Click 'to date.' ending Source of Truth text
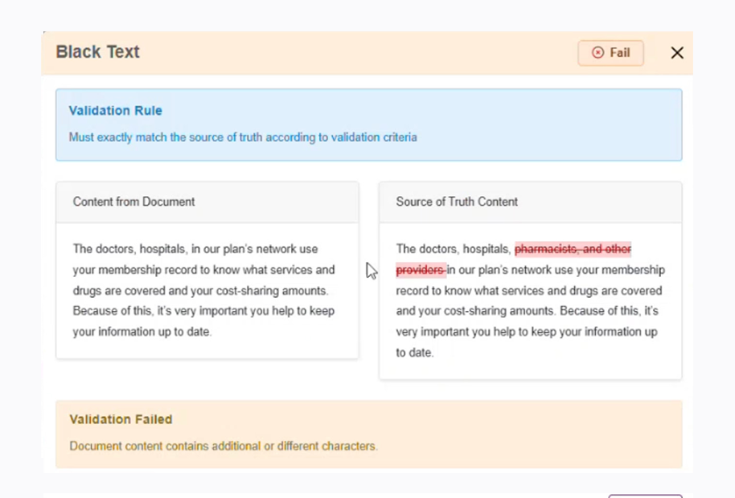The width and height of the screenshot is (735, 498). pyautogui.click(x=414, y=353)
